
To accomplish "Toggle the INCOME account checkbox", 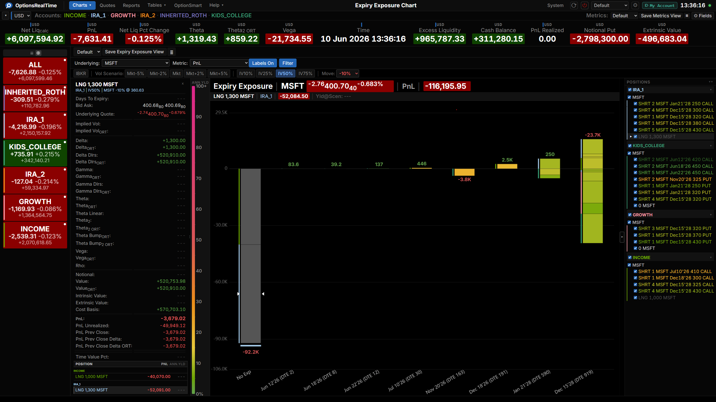I will 630,257.
